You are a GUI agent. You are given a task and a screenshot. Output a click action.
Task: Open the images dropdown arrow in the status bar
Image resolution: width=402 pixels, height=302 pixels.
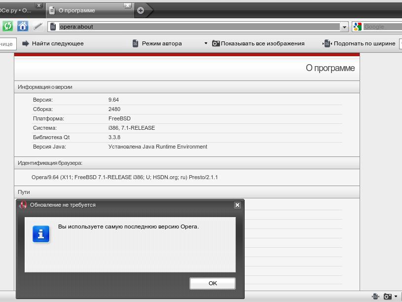tap(396, 297)
